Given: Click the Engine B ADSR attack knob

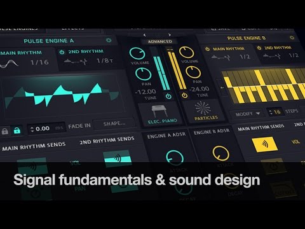Looking at the screenshot, I should click(220, 153).
